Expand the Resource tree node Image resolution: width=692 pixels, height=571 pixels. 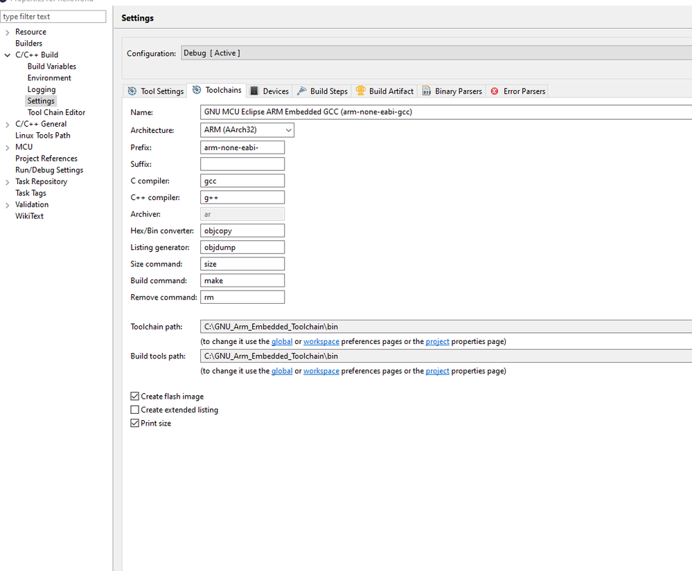pos(8,33)
